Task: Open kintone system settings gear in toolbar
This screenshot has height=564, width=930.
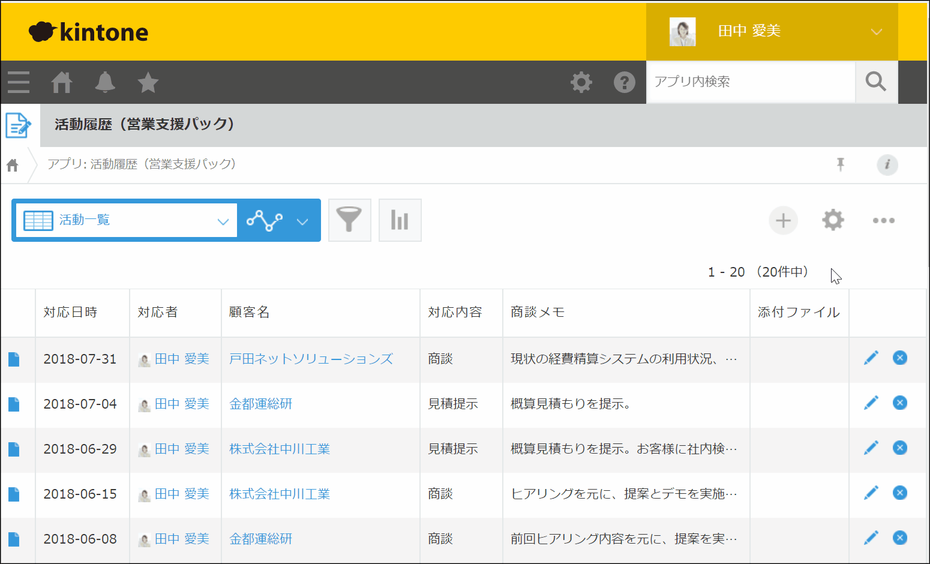Action: [581, 82]
